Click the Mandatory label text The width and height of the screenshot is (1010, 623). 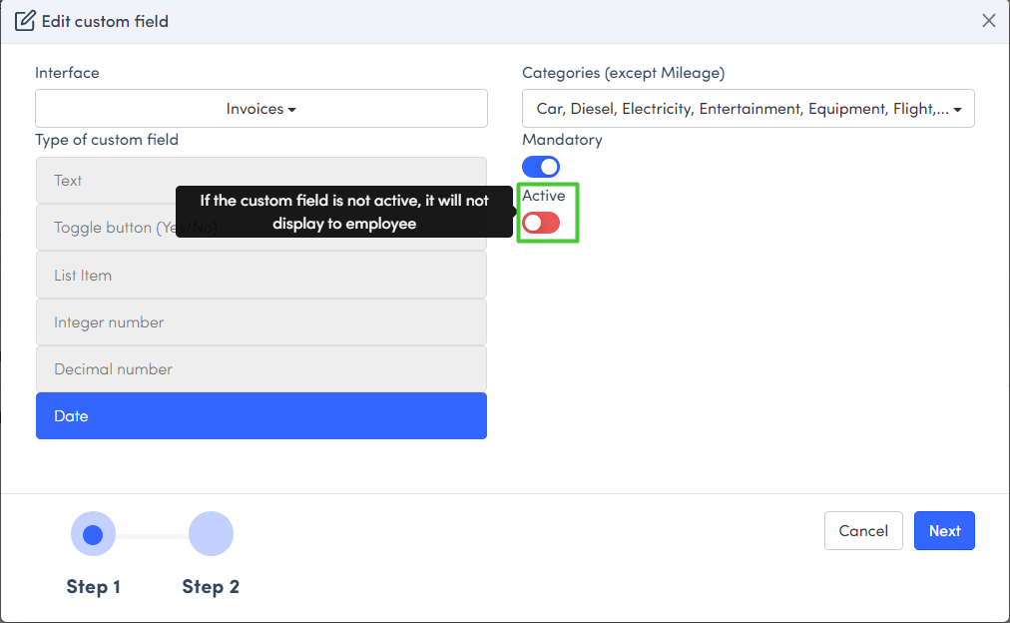click(x=562, y=140)
